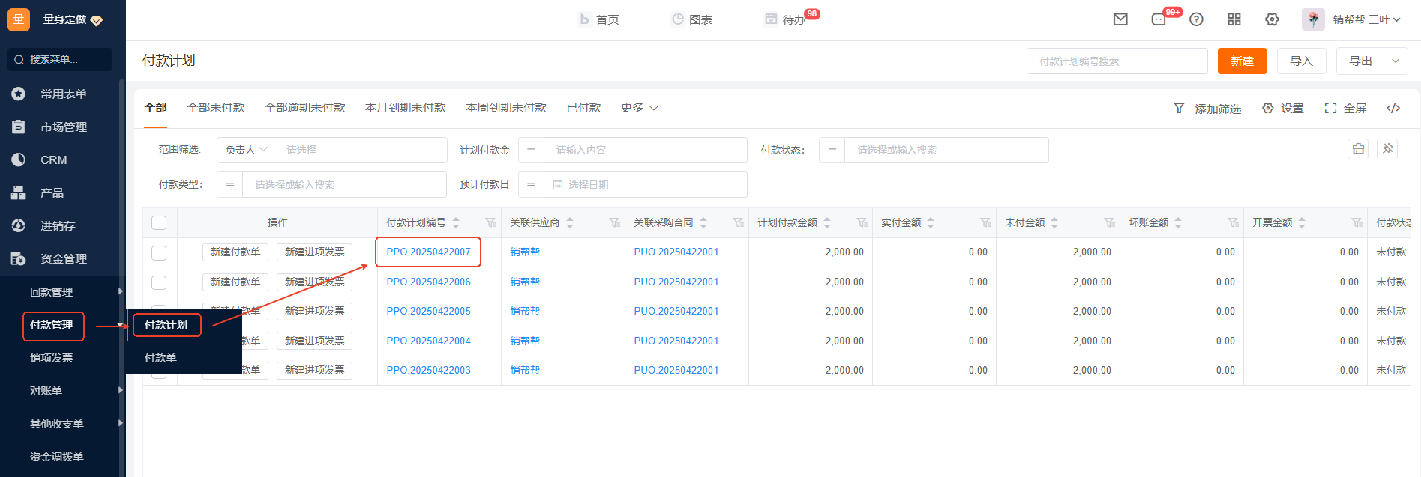Open 首页 in the top navigation

click(599, 19)
